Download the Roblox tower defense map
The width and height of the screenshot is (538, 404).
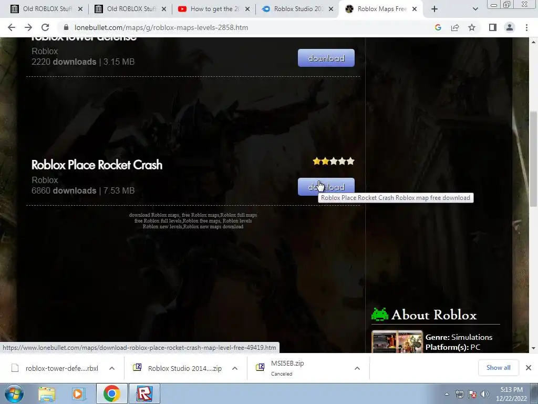coord(326,58)
